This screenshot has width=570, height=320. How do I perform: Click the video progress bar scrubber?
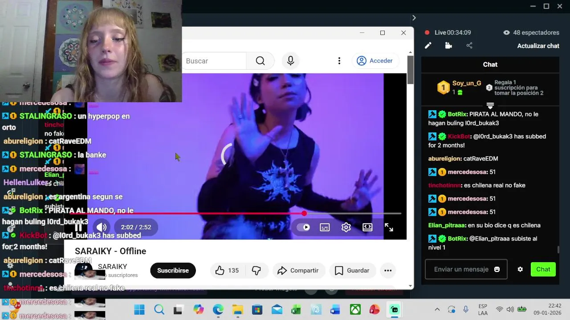point(304,214)
